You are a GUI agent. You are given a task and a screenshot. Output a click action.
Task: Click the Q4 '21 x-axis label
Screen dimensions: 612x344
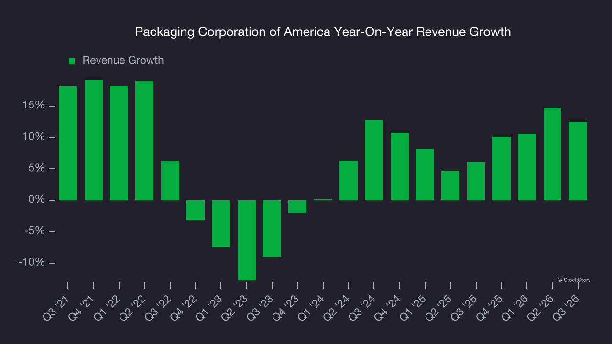coord(81,308)
